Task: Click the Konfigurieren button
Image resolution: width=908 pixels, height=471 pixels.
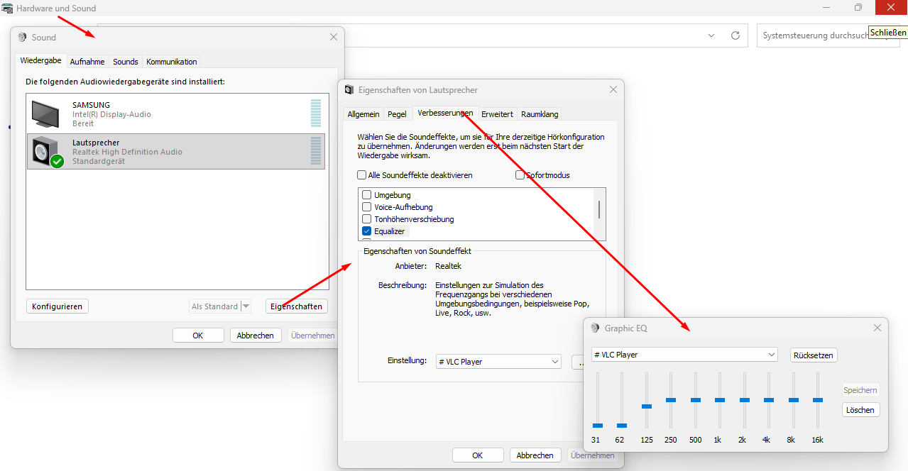Action: coord(58,306)
